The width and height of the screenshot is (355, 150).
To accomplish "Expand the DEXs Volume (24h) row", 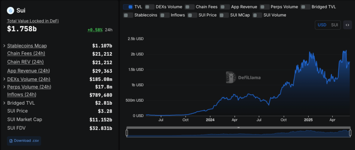I will click(4, 79).
